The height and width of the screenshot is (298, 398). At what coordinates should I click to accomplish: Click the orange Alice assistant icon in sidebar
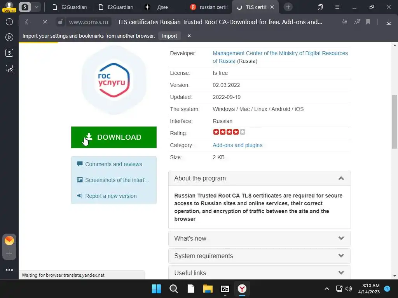[x=9, y=241]
